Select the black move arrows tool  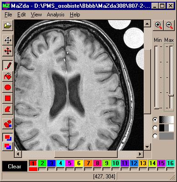tap(8, 40)
